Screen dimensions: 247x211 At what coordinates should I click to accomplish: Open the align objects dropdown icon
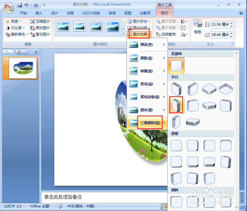coord(184,21)
